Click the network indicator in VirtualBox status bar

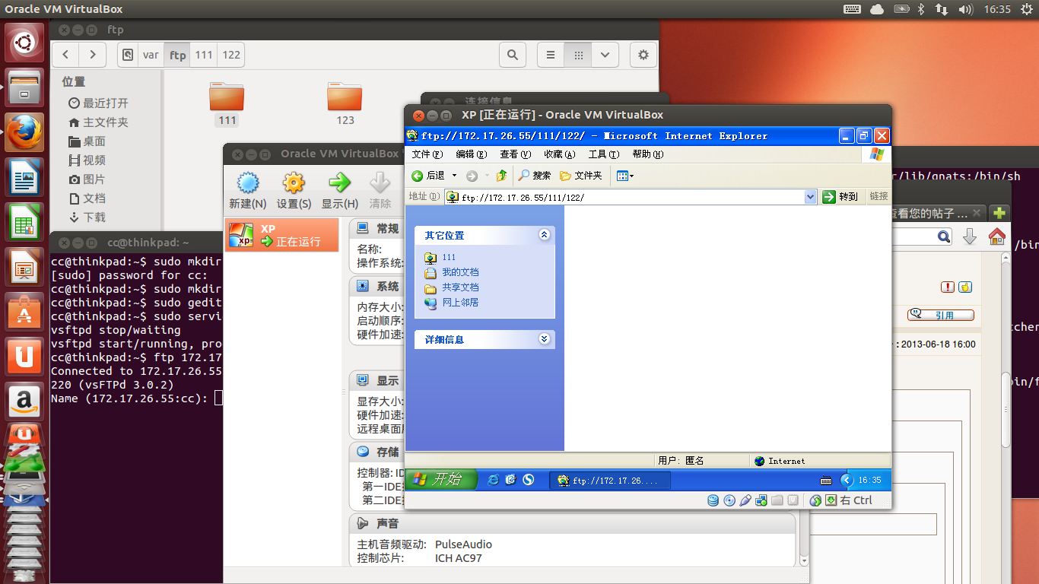pos(761,500)
